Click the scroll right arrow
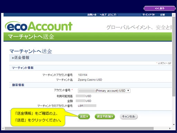This screenshot has height=133, width=177. (x=170, y=128)
